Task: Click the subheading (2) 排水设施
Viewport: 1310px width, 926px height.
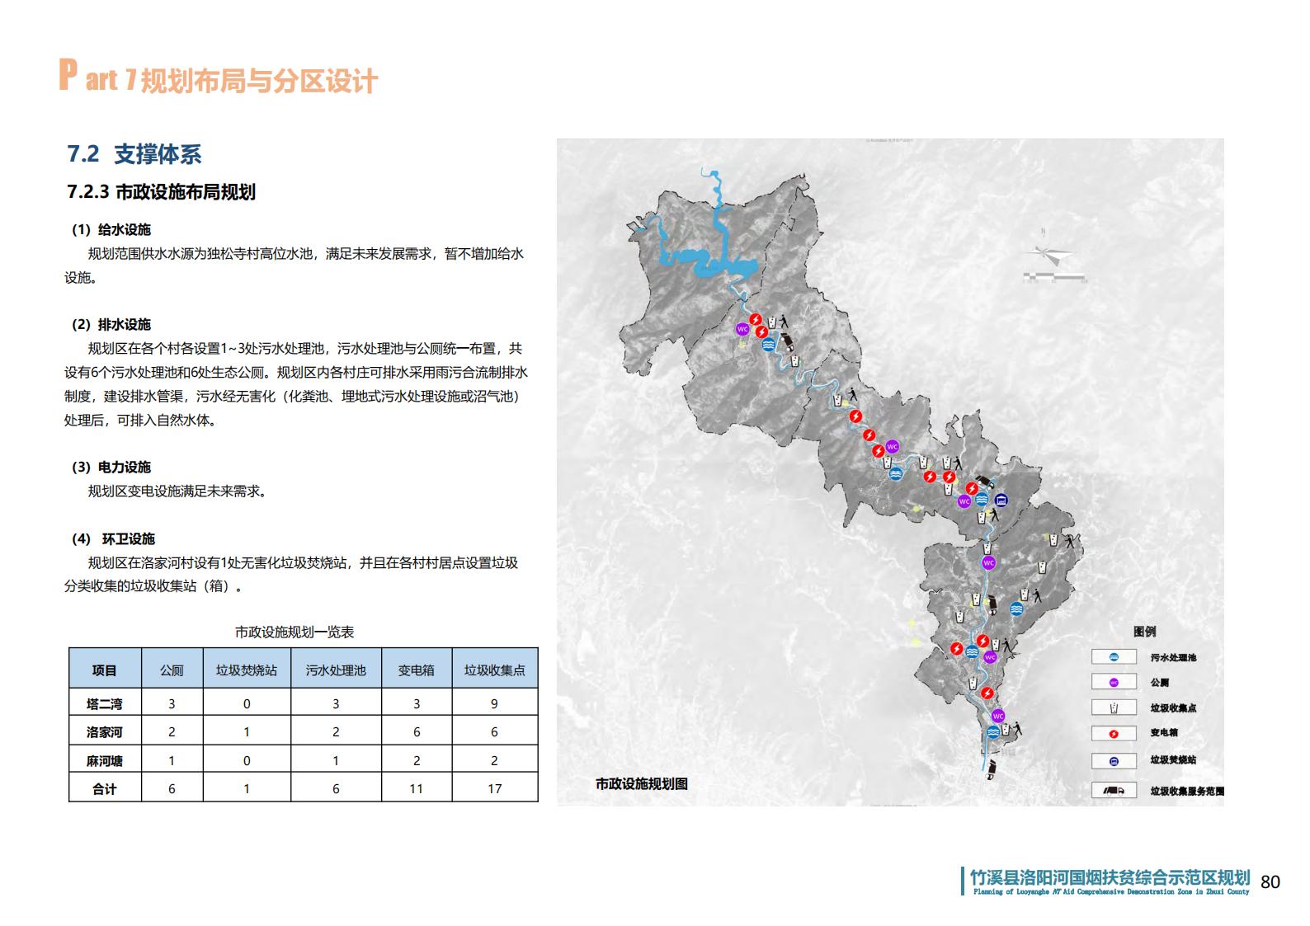Action: (x=111, y=324)
